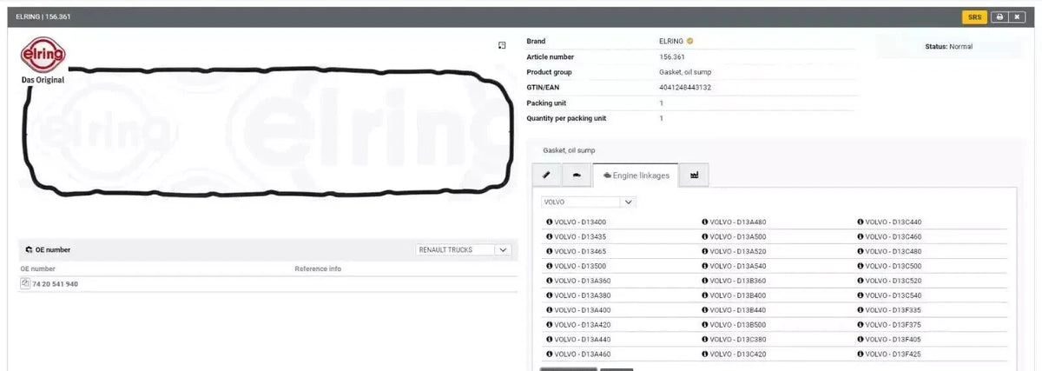Image resolution: width=1042 pixels, height=371 pixels.
Task: Show info for VOLVO - D13500
Action: click(x=550, y=266)
